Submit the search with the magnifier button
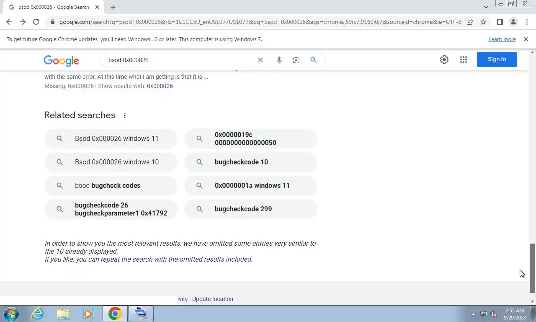 (313, 60)
